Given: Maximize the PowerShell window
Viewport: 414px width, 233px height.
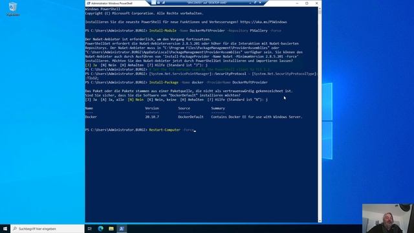Looking at the screenshot, I should [x=307, y=3].
